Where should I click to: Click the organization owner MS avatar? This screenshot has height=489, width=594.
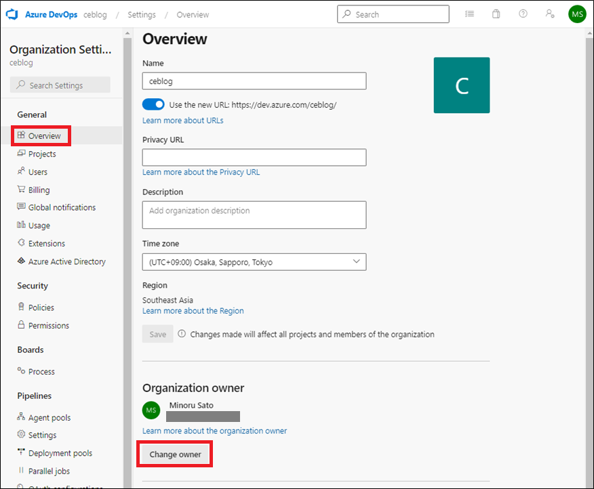pyautogui.click(x=151, y=410)
